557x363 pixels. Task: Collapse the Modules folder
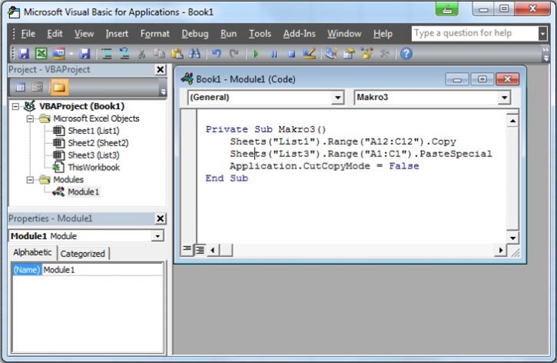pos(31,180)
